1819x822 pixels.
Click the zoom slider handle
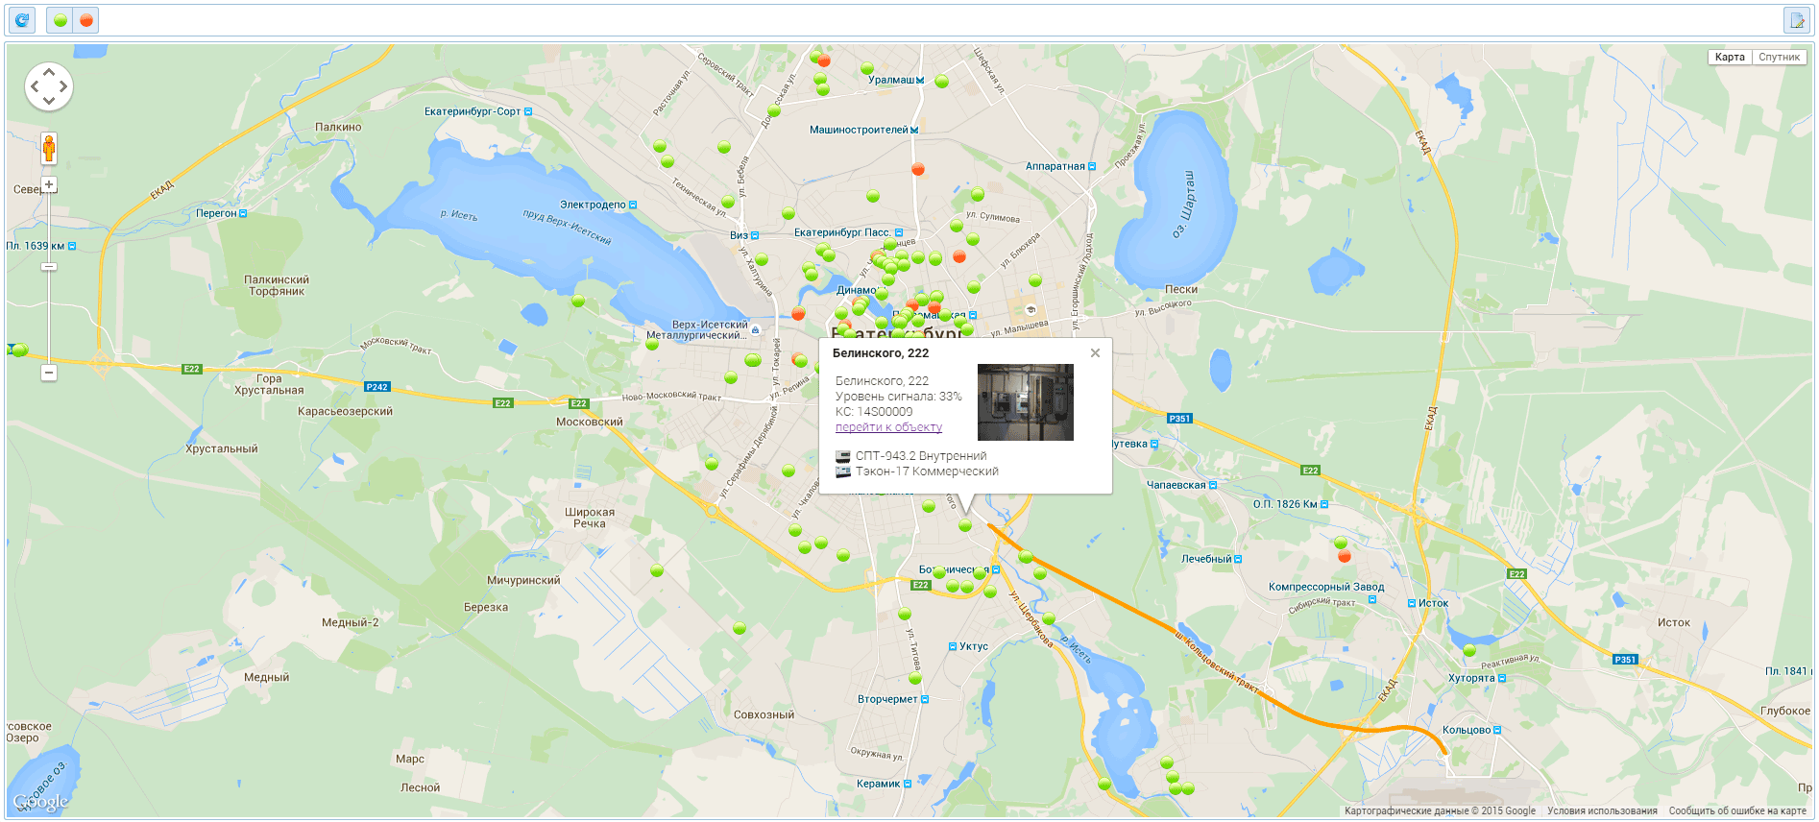click(x=49, y=267)
